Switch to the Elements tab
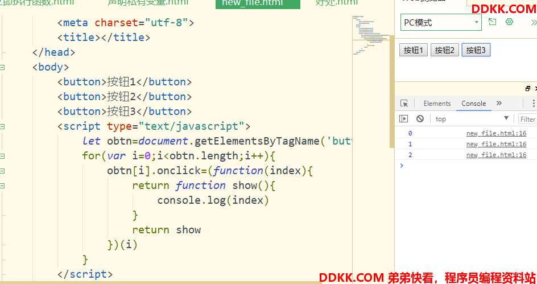Image resolution: width=537 pixels, height=284 pixels. [x=437, y=104]
